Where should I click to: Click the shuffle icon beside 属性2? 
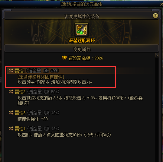click(x=11, y=92)
